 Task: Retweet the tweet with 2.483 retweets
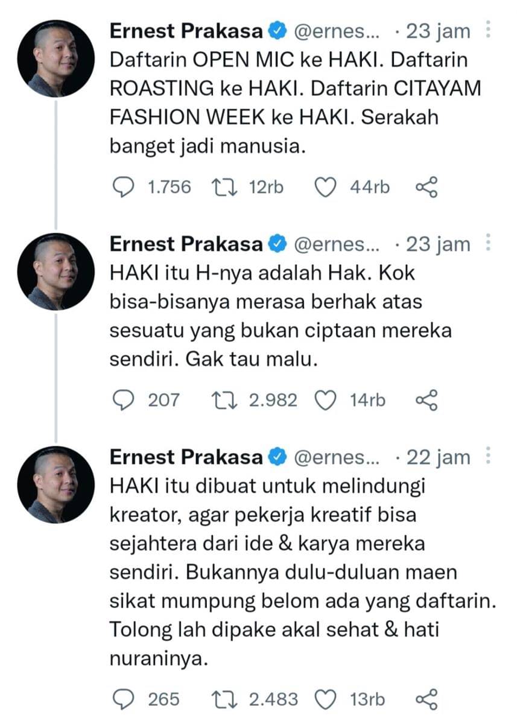pyautogui.click(x=227, y=699)
